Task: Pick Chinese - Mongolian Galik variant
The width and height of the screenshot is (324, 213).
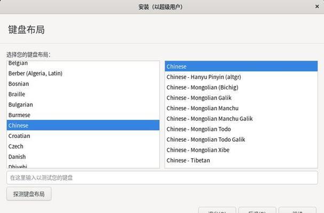Action: (241, 98)
